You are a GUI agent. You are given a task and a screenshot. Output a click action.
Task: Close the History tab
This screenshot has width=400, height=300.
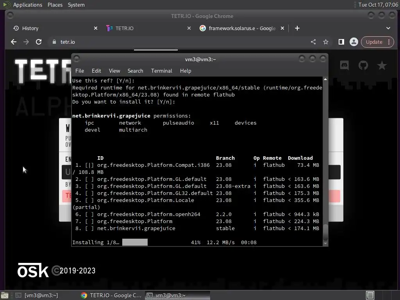pos(96,28)
